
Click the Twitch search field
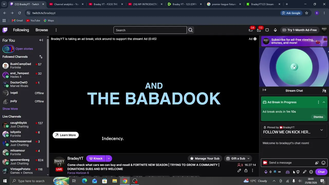[x=150, y=30]
